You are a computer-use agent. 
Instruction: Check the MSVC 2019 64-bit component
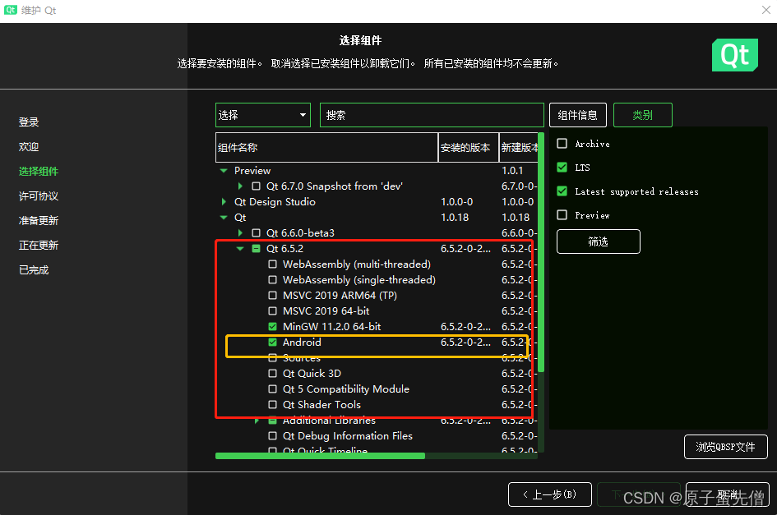(272, 310)
